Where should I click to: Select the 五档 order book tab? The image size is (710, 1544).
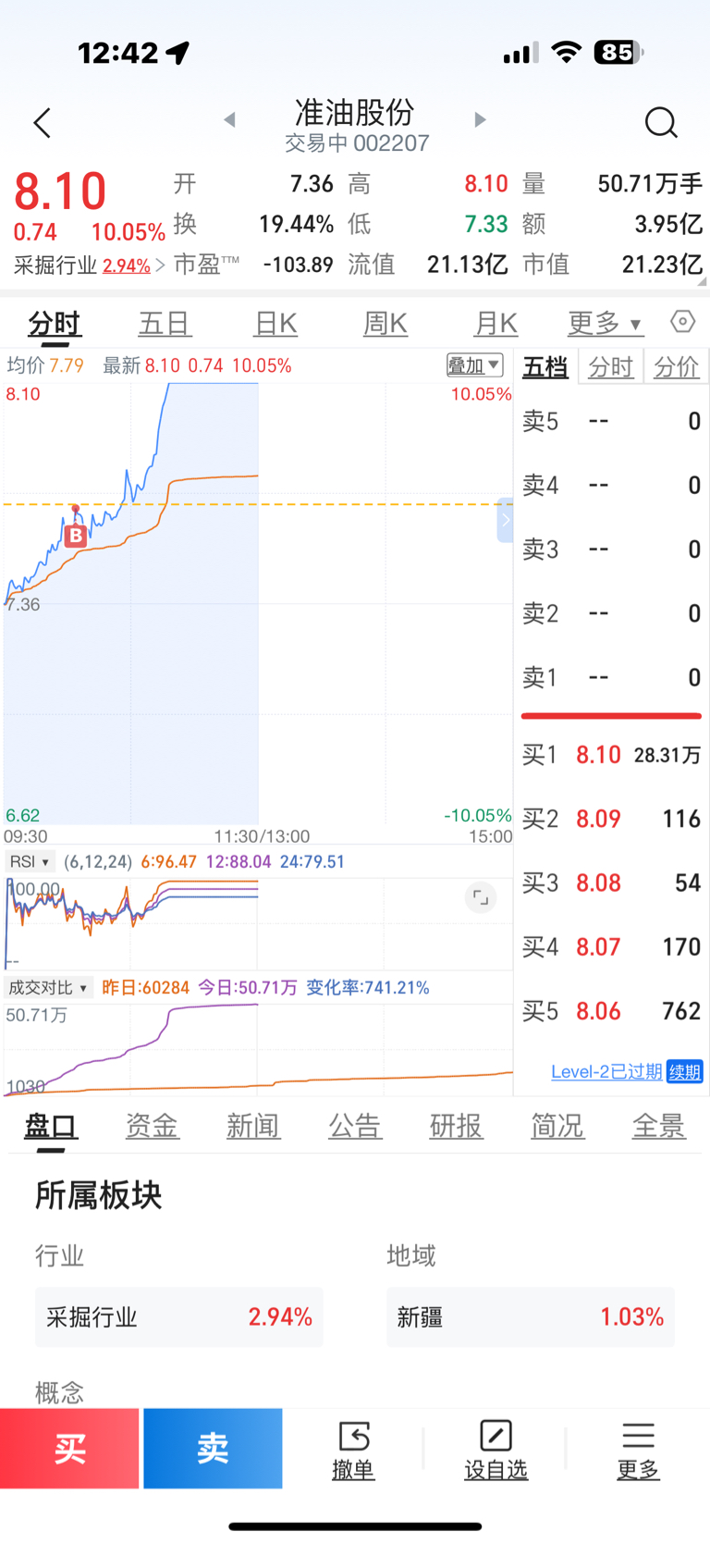click(545, 367)
